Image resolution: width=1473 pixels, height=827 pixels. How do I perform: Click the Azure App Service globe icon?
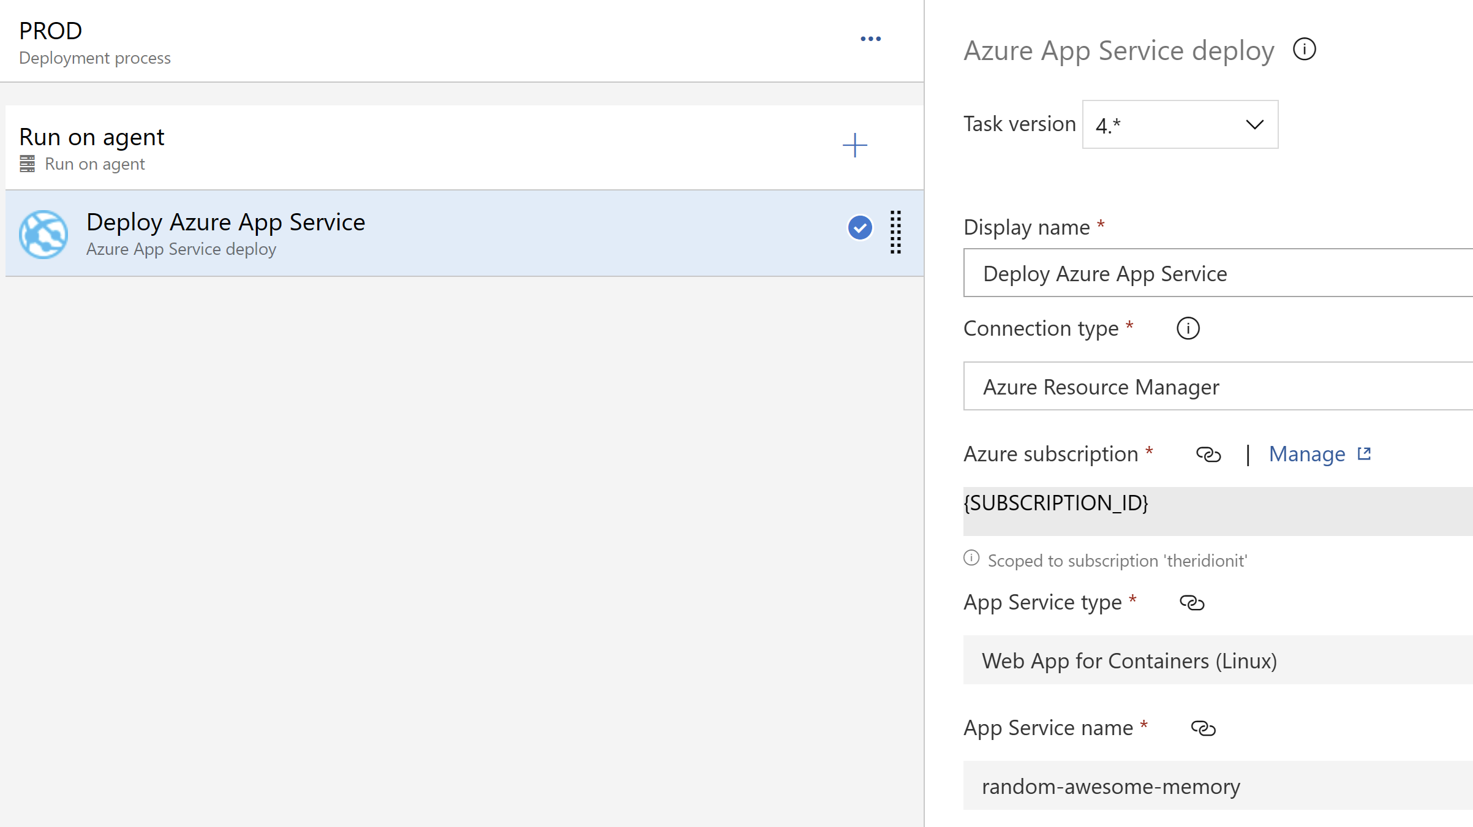click(43, 235)
